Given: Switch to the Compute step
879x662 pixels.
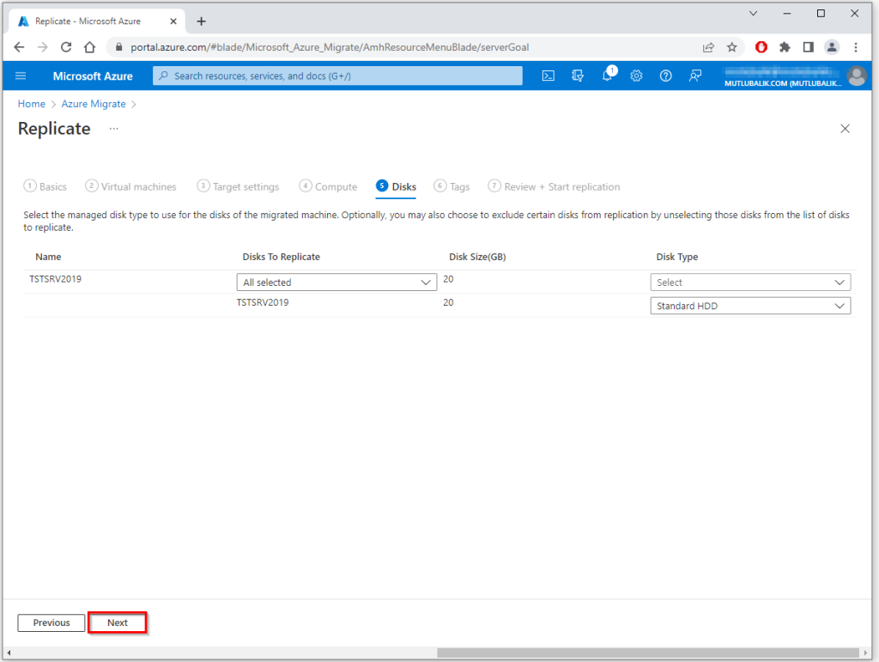Looking at the screenshot, I should [329, 186].
